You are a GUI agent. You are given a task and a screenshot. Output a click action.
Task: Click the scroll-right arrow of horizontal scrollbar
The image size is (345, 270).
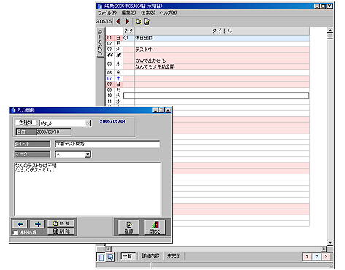pyautogui.click(x=323, y=249)
